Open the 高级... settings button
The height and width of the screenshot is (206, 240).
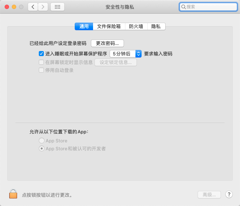coord(209,194)
